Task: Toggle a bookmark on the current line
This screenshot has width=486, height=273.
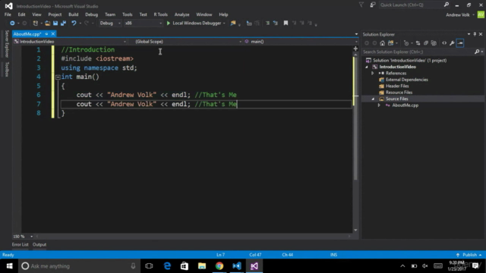Action: (286, 24)
